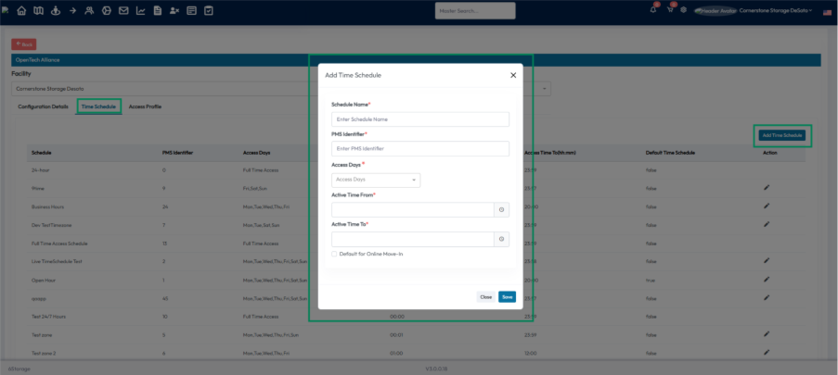
Task: Dismiss dialog with the X icon
Action: [x=513, y=75]
